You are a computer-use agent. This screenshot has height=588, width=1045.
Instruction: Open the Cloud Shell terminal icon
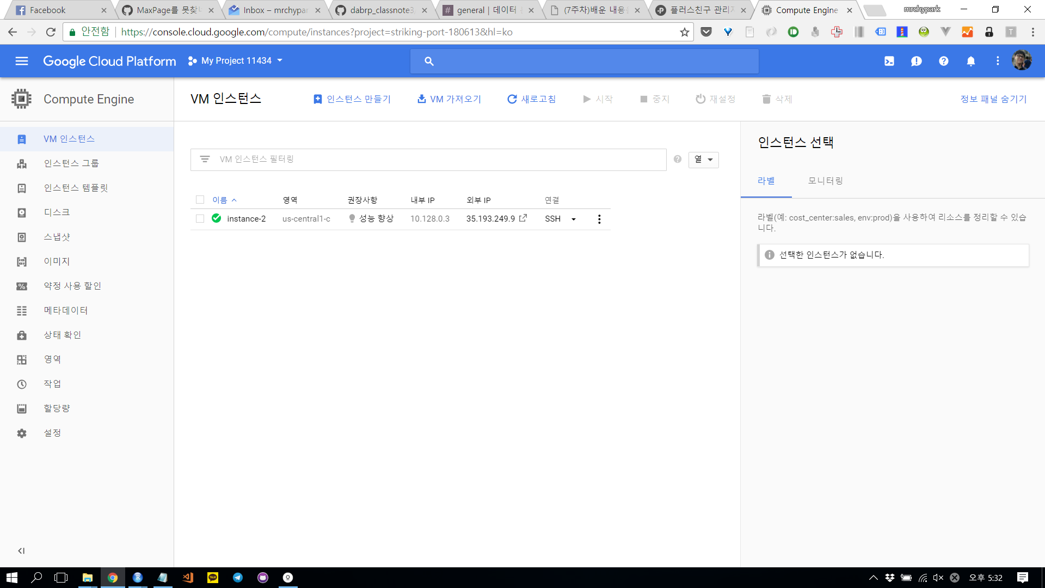coord(889,61)
